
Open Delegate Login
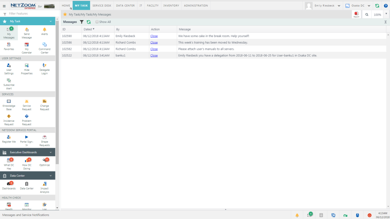point(44,69)
